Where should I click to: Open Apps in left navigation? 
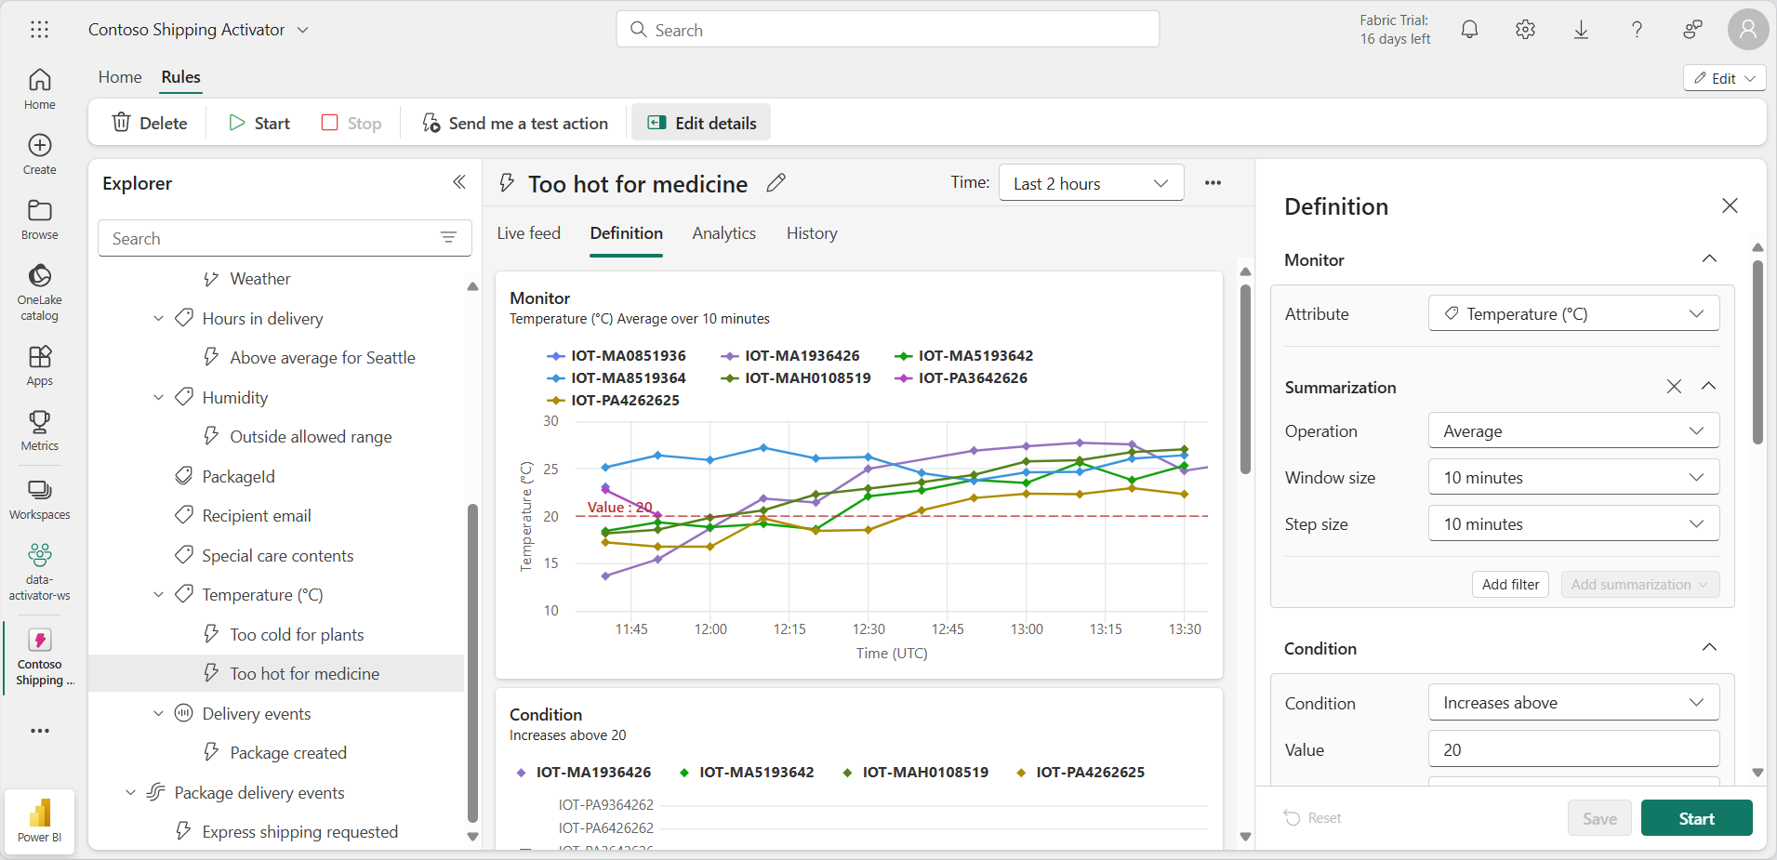(x=39, y=365)
